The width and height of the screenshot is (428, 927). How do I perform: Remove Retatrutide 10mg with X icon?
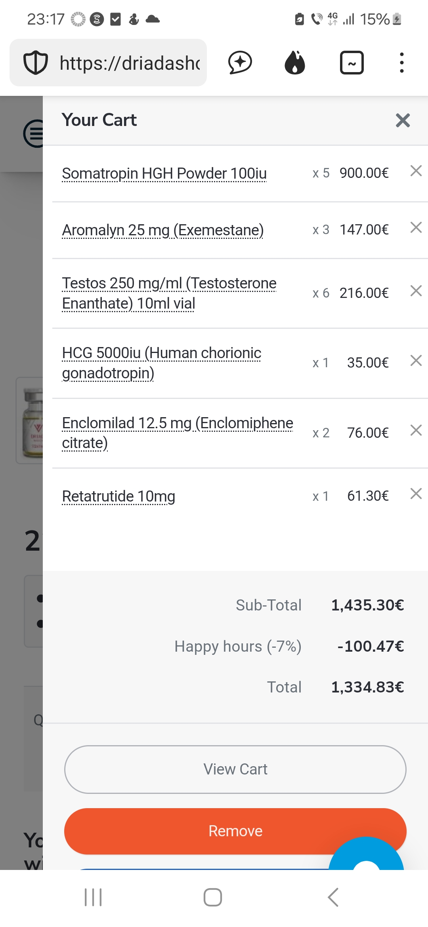416,494
